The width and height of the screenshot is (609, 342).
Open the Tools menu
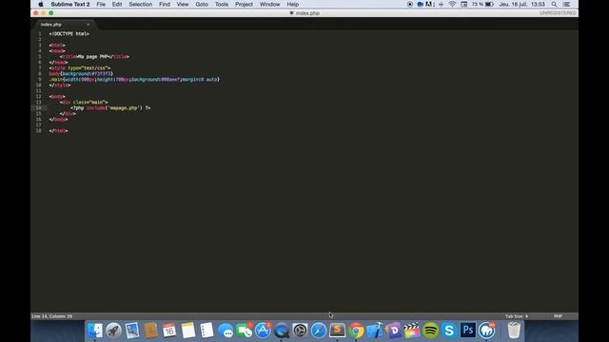(x=222, y=4)
